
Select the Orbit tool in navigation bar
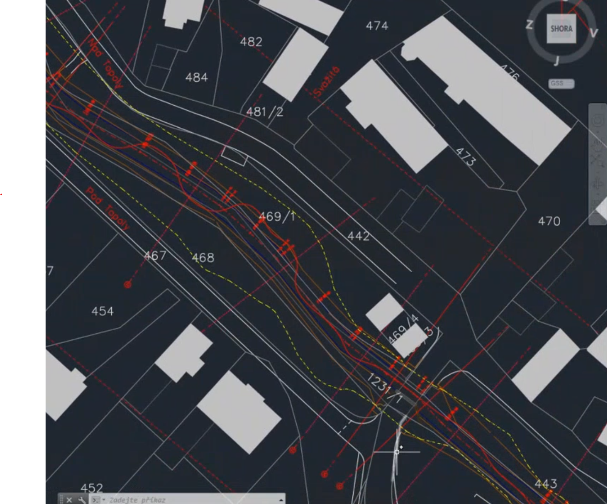(x=598, y=185)
